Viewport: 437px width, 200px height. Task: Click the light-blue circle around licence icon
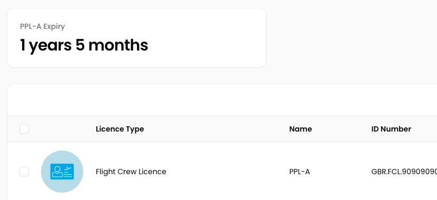62,172
